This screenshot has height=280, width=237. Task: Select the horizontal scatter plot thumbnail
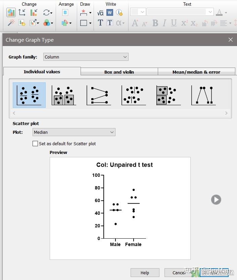point(134,95)
